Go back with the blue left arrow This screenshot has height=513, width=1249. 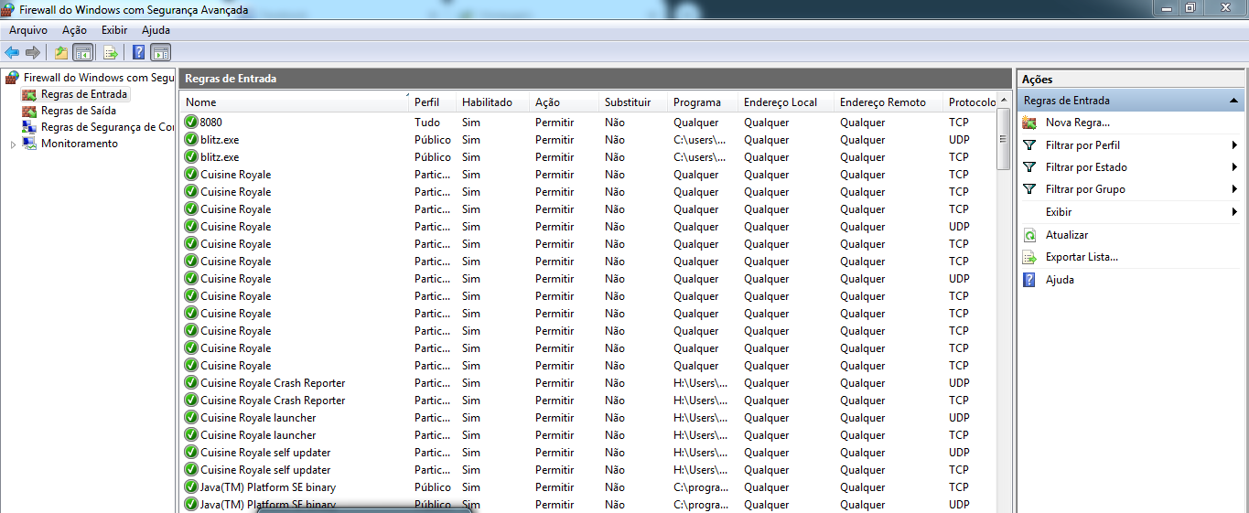pyautogui.click(x=12, y=52)
